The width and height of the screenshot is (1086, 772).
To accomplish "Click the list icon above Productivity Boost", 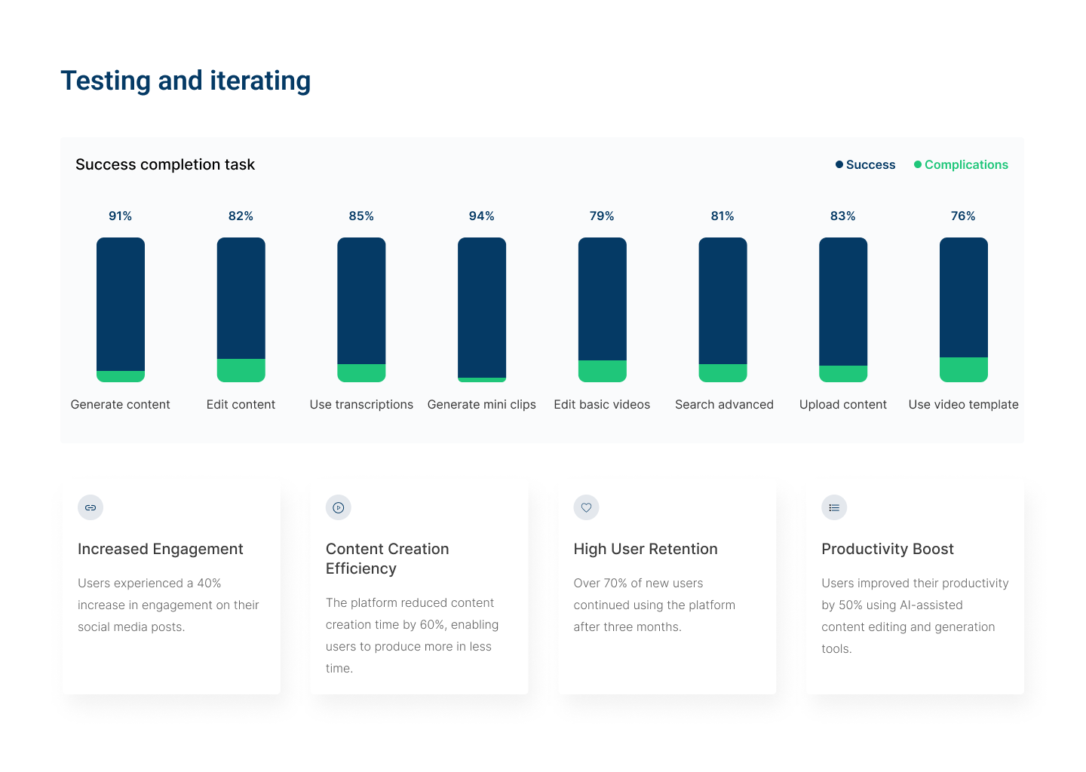I will coord(834,507).
